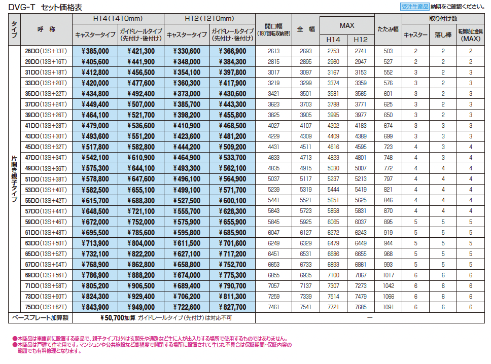Select the 呼称 header cell
The height and width of the screenshot is (364, 491).
[x=46, y=29]
